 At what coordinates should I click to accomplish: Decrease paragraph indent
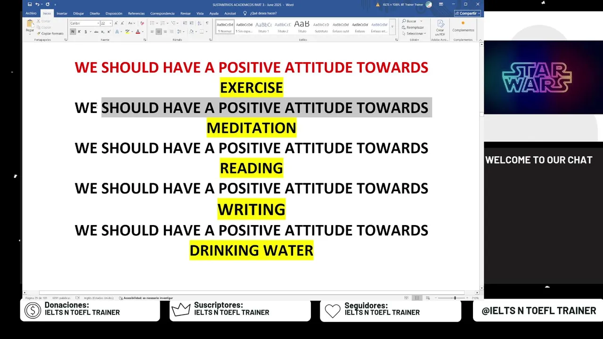point(185,23)
